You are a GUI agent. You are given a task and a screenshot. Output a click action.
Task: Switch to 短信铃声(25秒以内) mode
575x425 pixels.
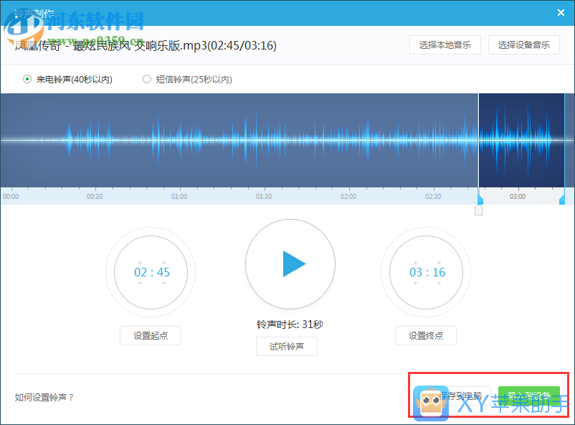click(x=146, y=79)
